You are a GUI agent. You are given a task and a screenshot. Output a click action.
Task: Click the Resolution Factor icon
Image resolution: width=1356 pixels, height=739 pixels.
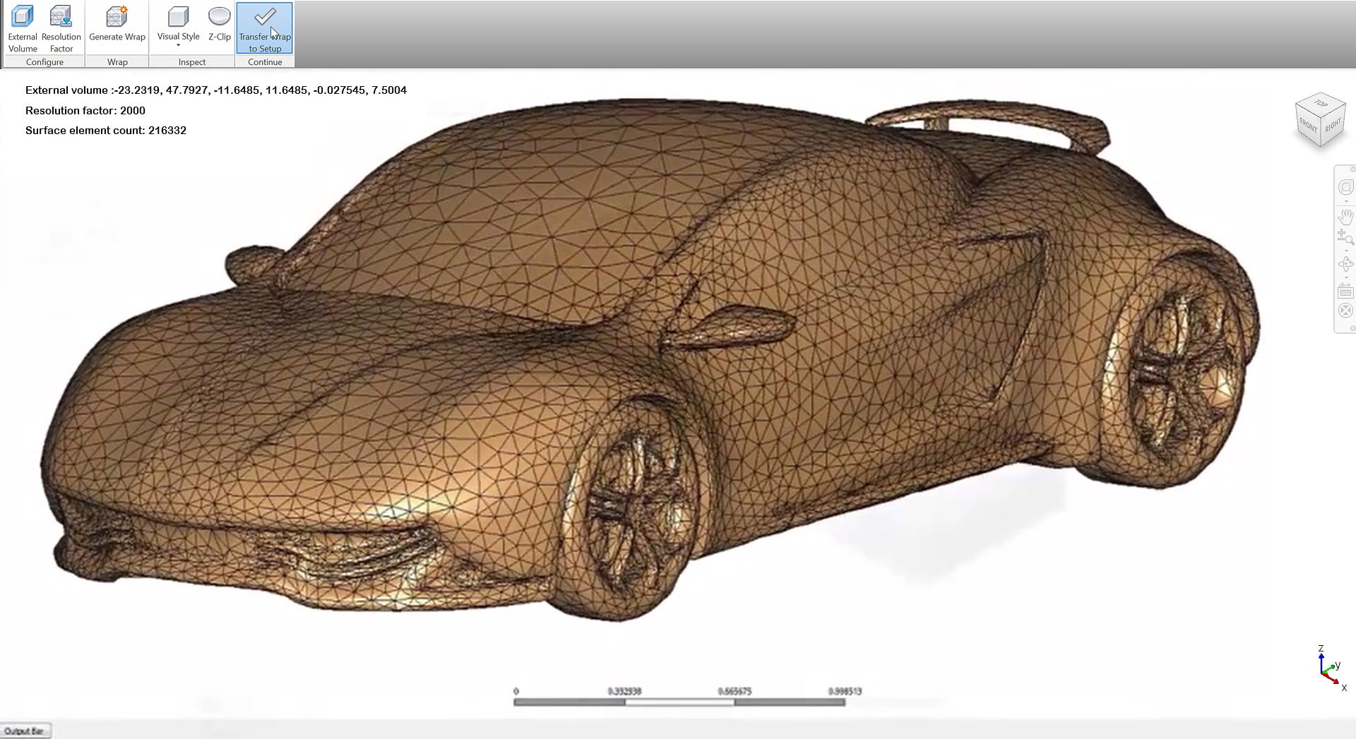(61, 28)
